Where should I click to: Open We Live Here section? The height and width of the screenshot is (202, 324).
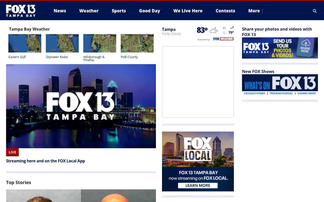(x=188, y=11)
